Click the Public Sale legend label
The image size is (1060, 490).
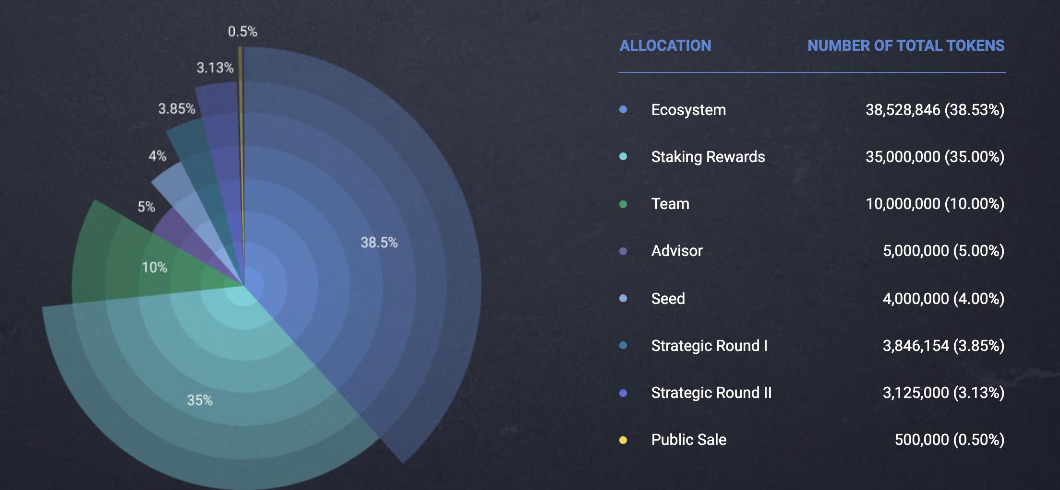coord(689,440)
